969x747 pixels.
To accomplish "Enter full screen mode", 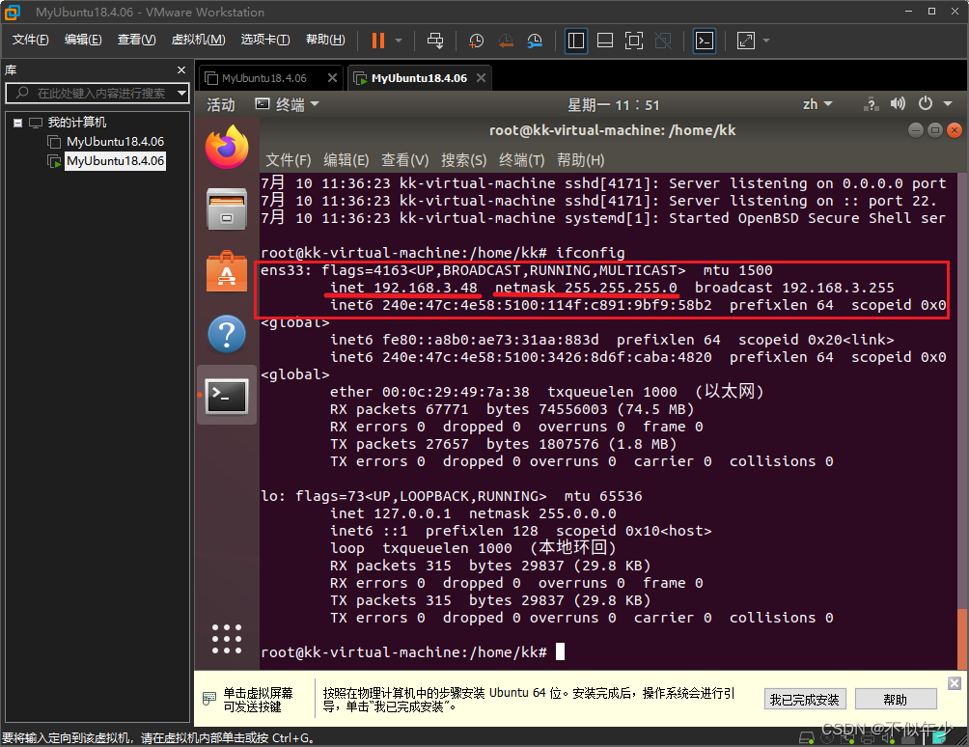I will (634, 41).
